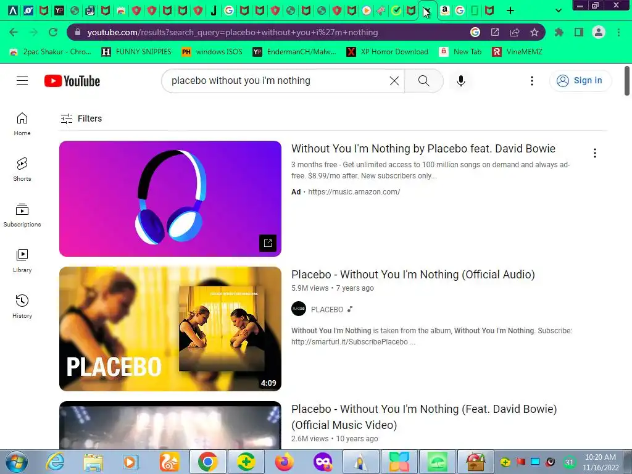Click the site lock icon in address bar
Screen dimensions: 632x474
point(78,32)
